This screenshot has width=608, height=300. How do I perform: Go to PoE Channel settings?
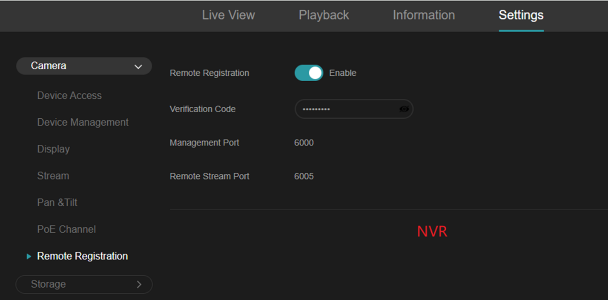click(x=66, y=229)
